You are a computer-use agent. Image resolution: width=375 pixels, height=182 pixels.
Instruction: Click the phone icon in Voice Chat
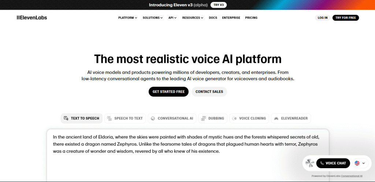pos(322,163)
